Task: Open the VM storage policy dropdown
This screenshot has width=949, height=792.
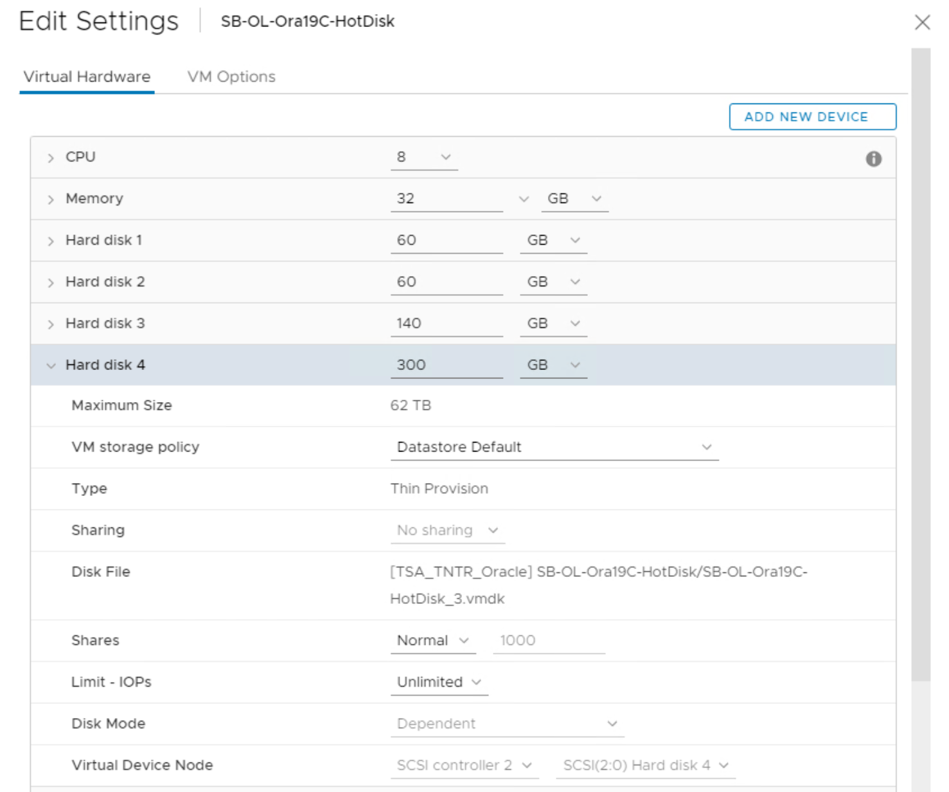Action: [554, 447]
